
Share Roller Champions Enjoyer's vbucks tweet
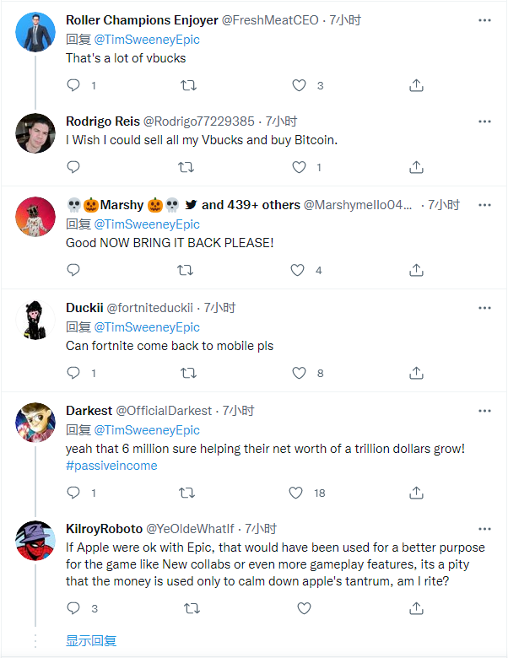point(416,85)
